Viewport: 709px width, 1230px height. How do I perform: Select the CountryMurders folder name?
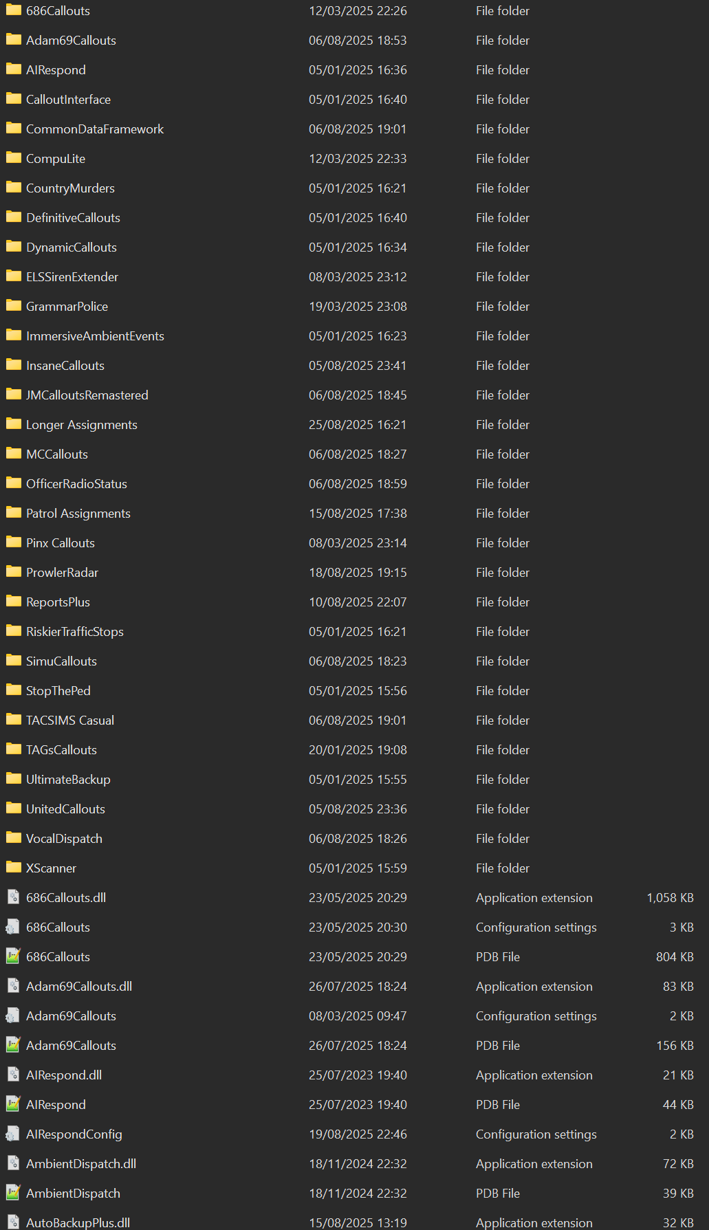coord(70,188)
